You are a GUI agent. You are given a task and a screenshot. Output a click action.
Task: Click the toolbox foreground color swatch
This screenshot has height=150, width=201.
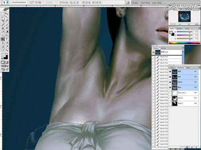coord(4,55)
